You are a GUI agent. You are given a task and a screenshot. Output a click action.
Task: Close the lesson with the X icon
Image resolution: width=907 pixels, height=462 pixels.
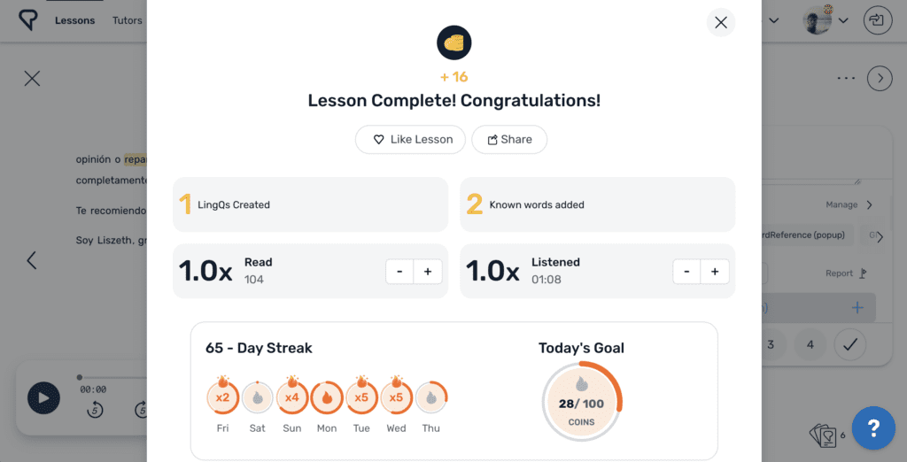coord(33,78)
